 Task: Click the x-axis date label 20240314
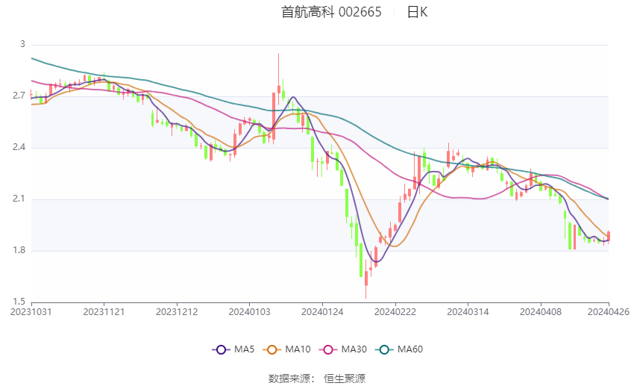tap(468, 312)
